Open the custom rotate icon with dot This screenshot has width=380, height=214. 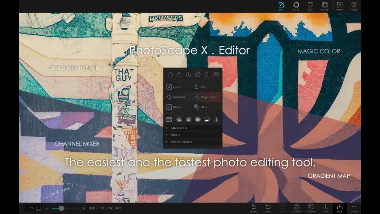point(188,75)
